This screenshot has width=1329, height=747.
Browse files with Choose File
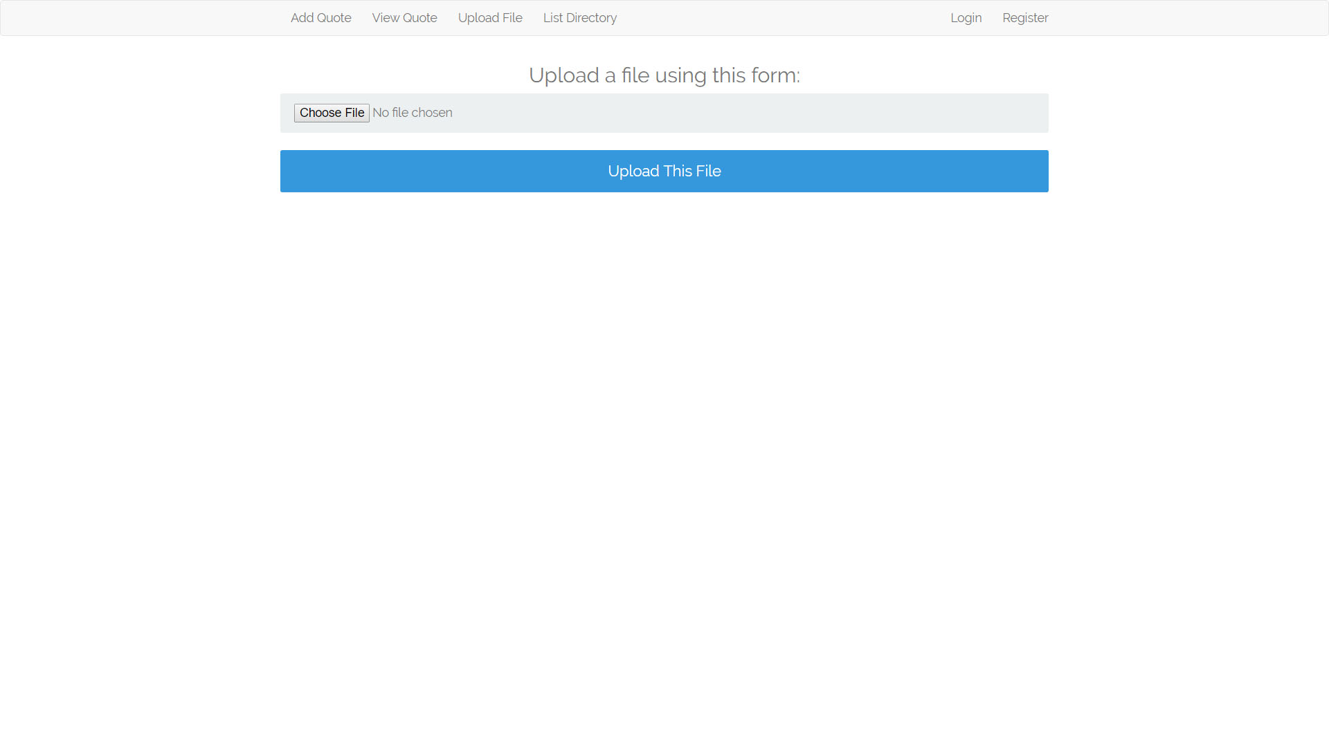pos(332,113)
